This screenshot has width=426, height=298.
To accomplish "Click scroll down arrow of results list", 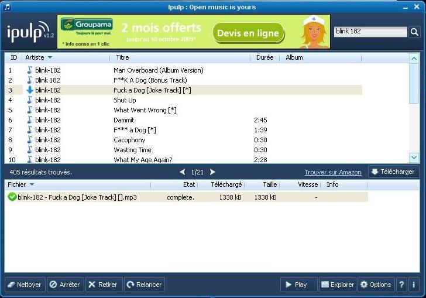I will pyautogui.click(x=414, y=157).
